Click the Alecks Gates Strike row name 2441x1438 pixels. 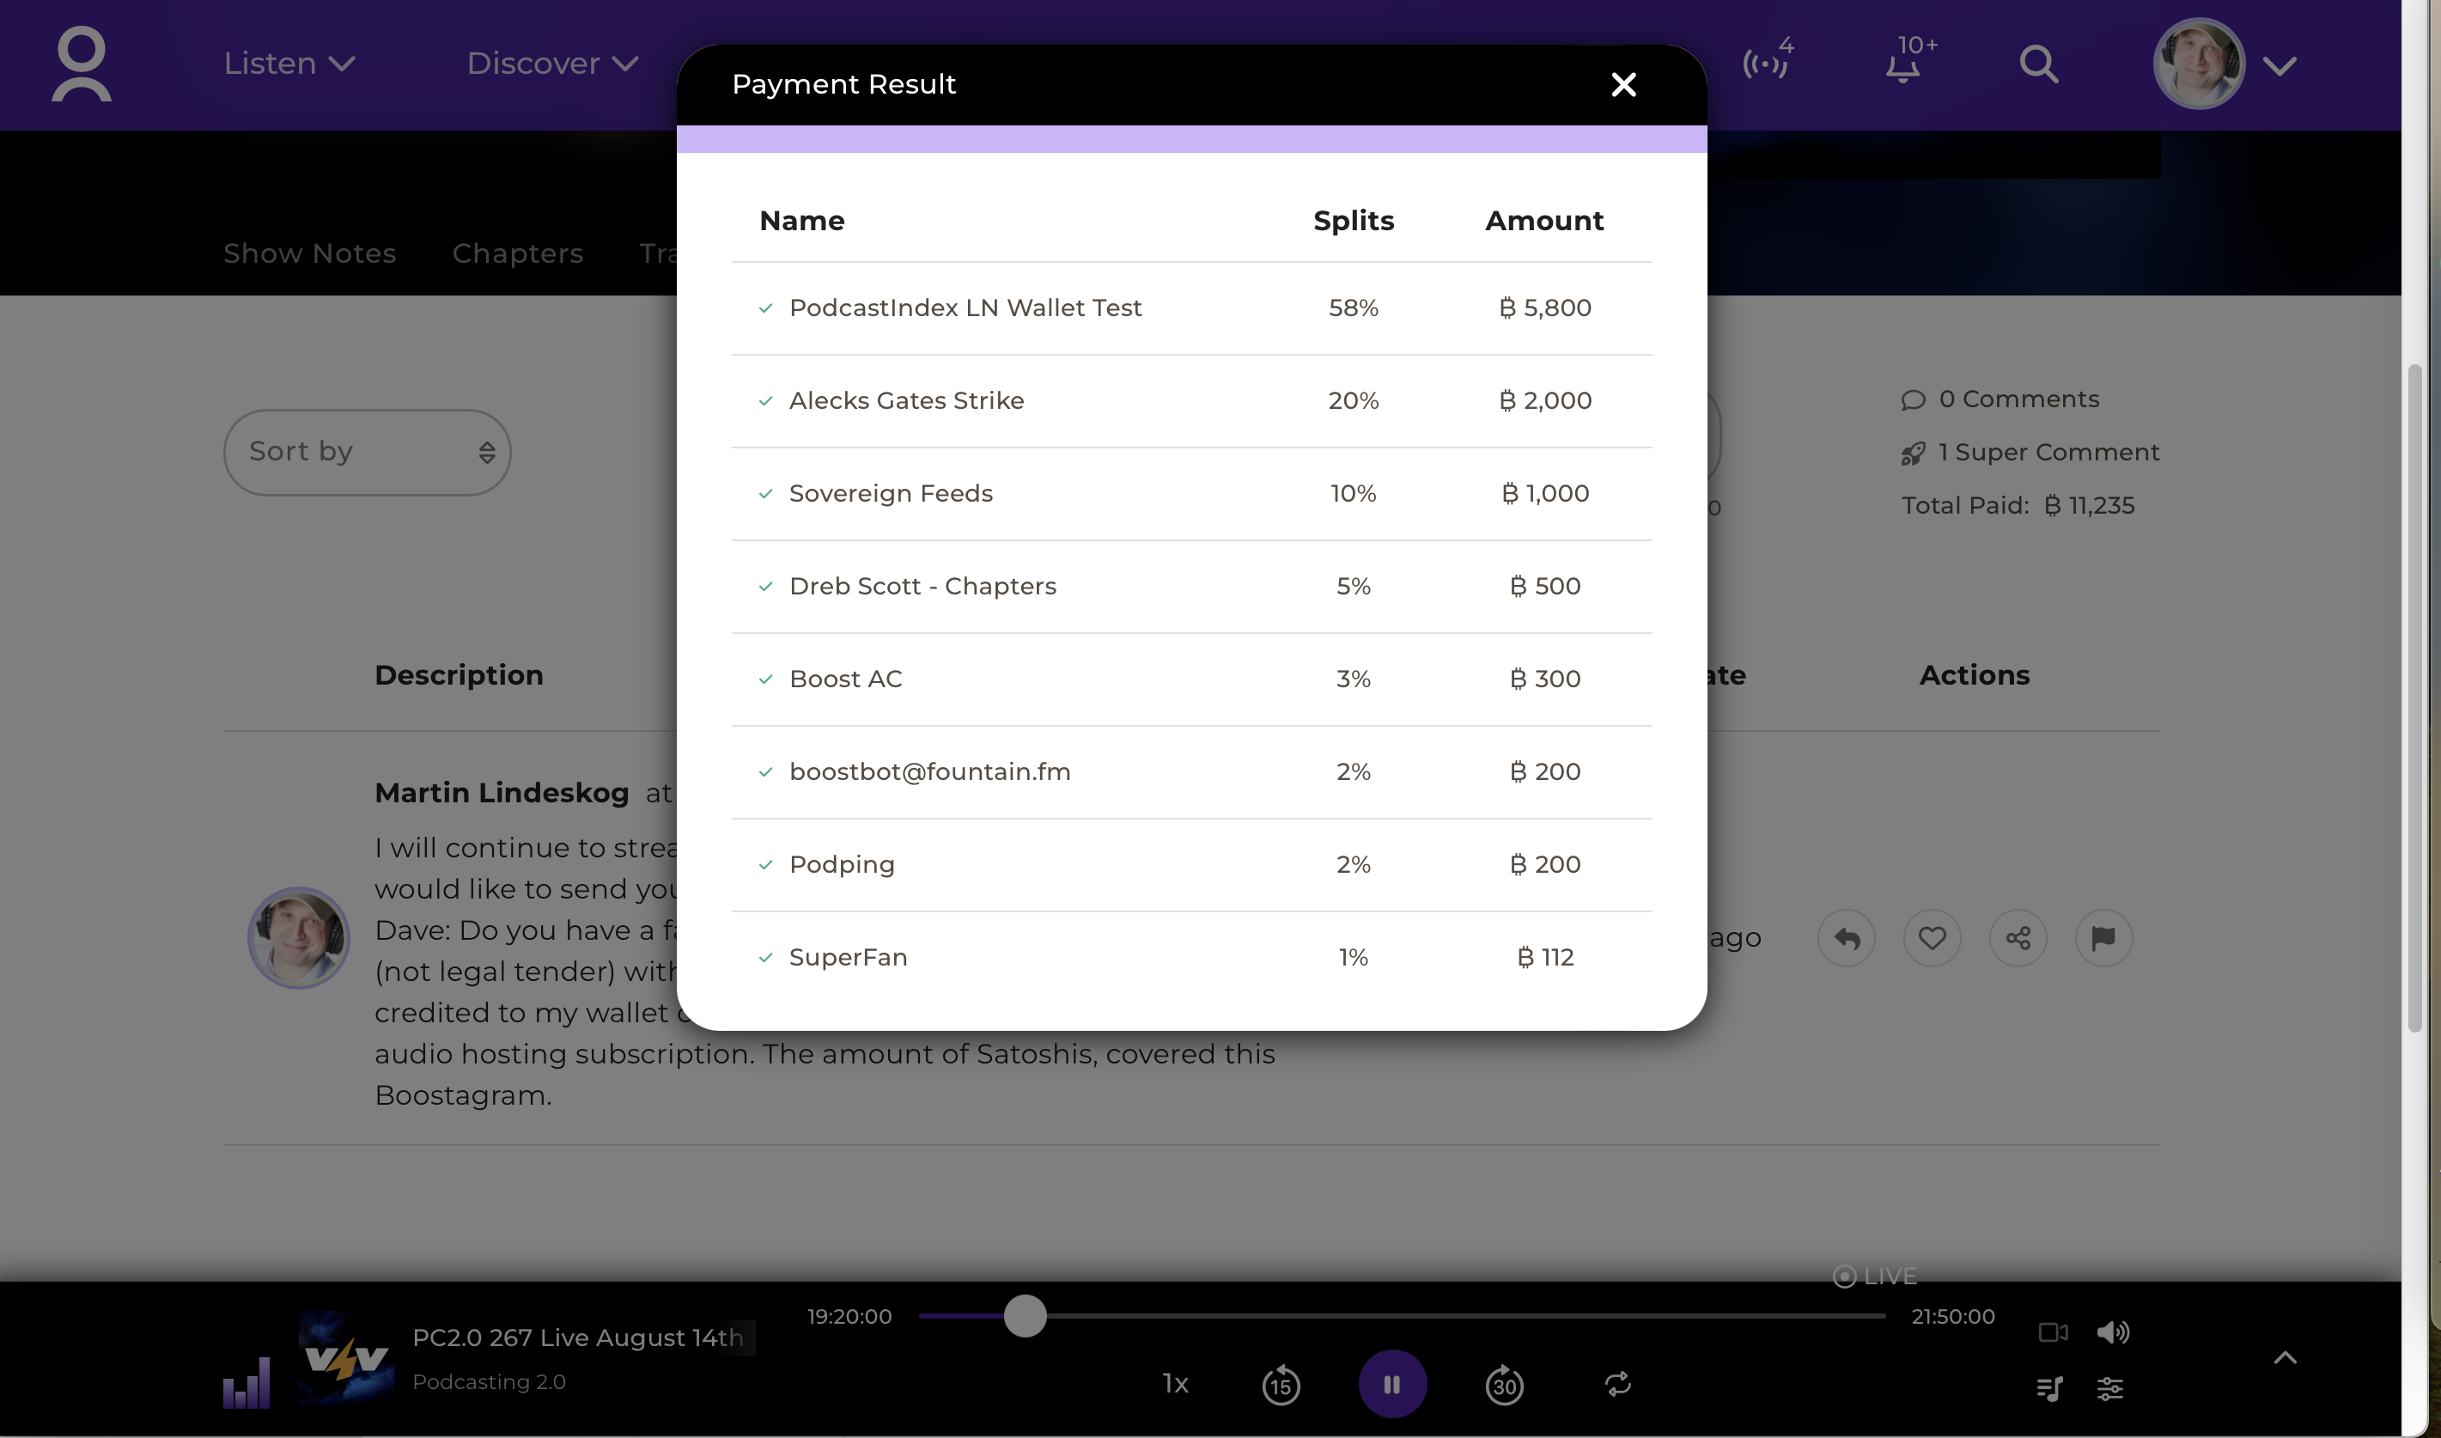(x=907, y=401)
